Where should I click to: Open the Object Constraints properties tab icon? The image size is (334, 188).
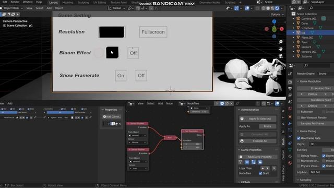(290, 143)
